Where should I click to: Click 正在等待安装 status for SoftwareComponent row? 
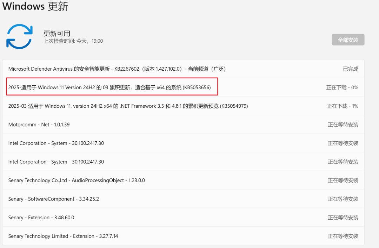click(x=343, y=199)
